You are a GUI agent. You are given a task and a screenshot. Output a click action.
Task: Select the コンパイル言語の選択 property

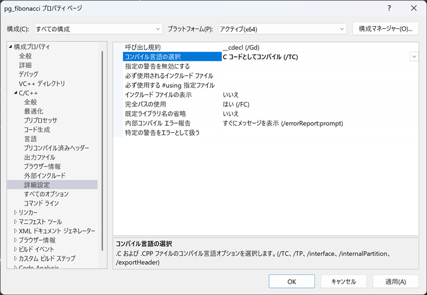click(x=172, y=57)
